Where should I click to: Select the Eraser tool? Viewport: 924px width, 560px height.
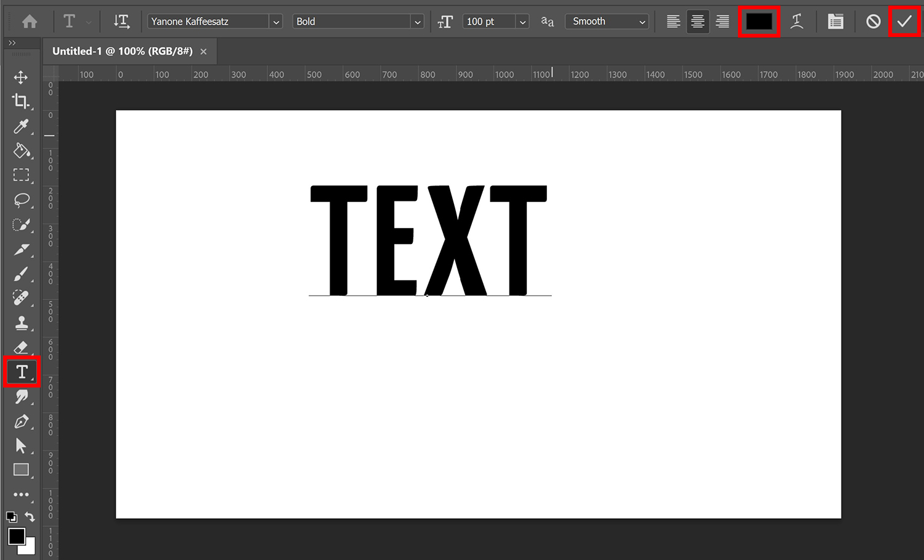[x=21, y=347]
